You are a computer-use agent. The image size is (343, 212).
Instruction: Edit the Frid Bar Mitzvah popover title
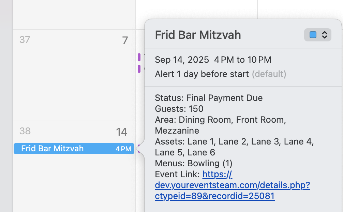[x=198, y=35]
